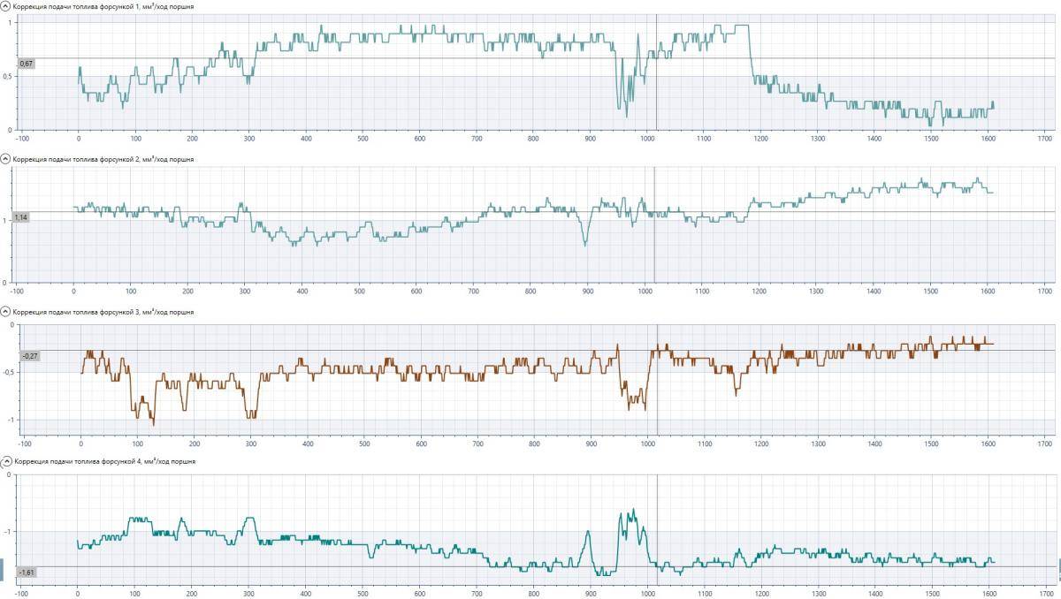Collapse the injector 4 fuel correction chart
Image resolution: width=1061 pixels, height=599 pixels.
coord(5,461)
